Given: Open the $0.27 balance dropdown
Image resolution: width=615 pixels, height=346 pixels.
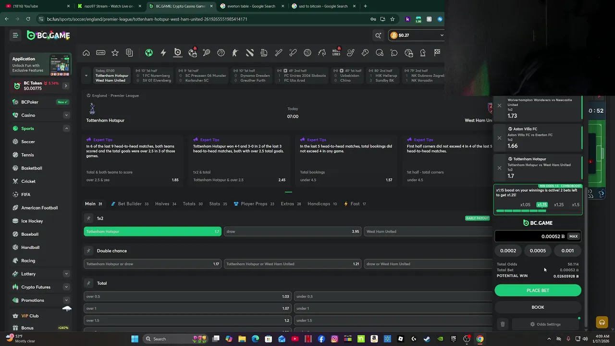Looking at the screenshot, I should tap(416, 35).
